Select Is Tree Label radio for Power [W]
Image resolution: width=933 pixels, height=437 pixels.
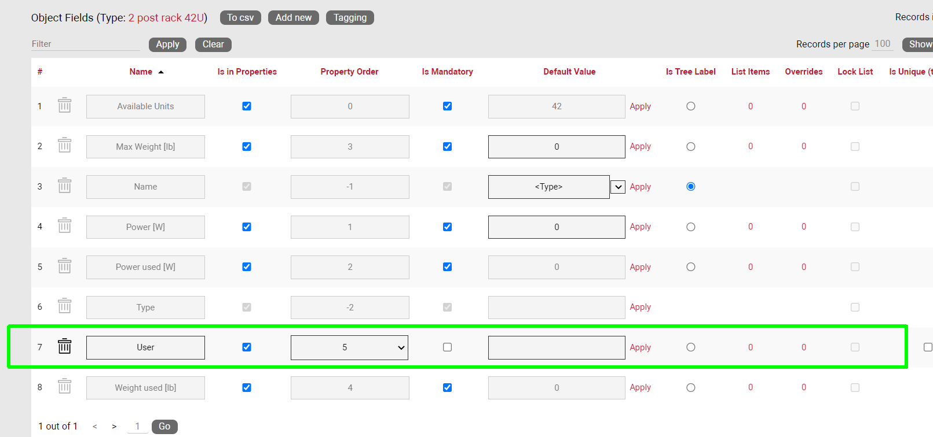click(x=690, y=227)
